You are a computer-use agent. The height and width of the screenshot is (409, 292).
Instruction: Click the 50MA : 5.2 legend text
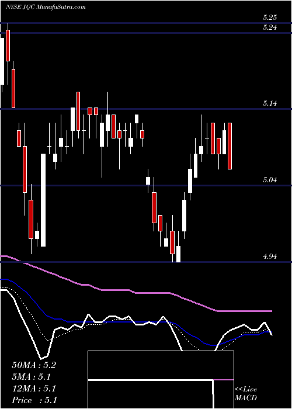click(34, 365)
